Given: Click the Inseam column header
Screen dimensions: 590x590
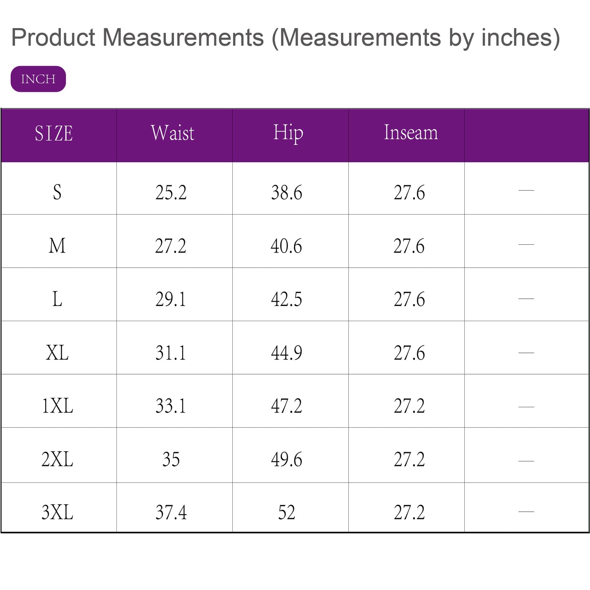Looking at the screenshot, I should click(410, 133).
